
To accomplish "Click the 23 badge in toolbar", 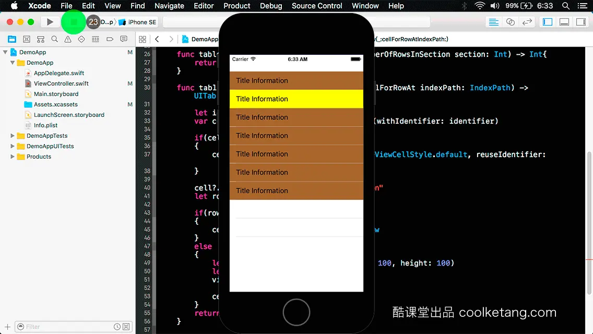I will point(93,22).
